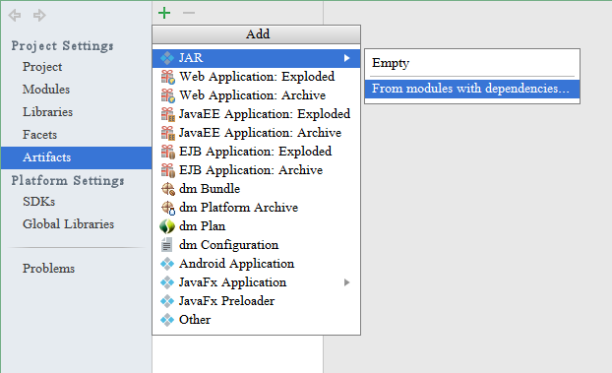This screenshot has height=373, width=612.
Task: Click the EJB Application: Exploded icon
Action: (x=168, y=152)
